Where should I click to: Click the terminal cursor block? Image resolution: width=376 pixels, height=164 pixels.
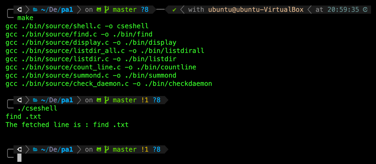(x=19, y=158)
